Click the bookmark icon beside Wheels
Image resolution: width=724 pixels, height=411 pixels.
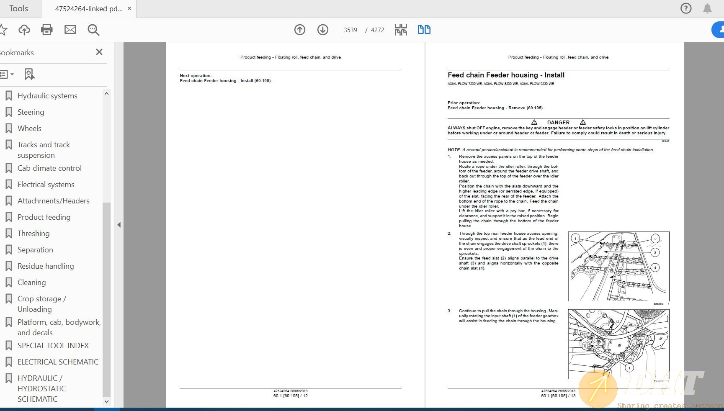8,128
